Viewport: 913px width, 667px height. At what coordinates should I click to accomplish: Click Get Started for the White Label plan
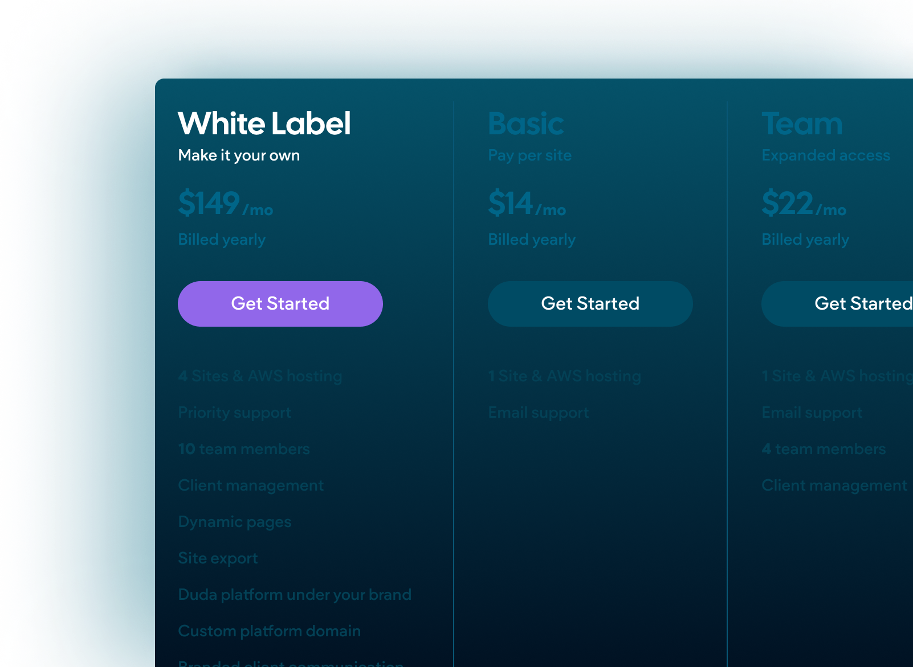280,303
